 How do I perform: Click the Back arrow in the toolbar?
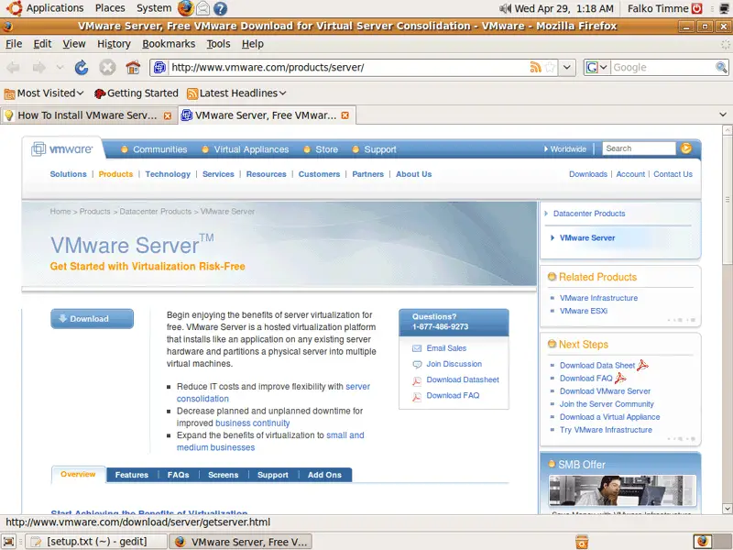[13, 68]
